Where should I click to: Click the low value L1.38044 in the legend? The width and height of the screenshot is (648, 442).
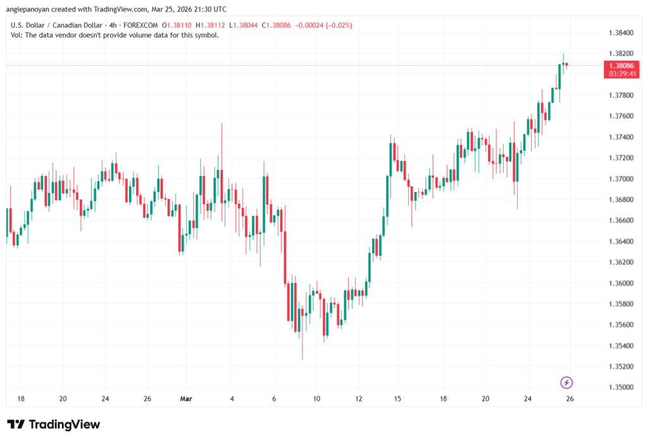(244, 26)
